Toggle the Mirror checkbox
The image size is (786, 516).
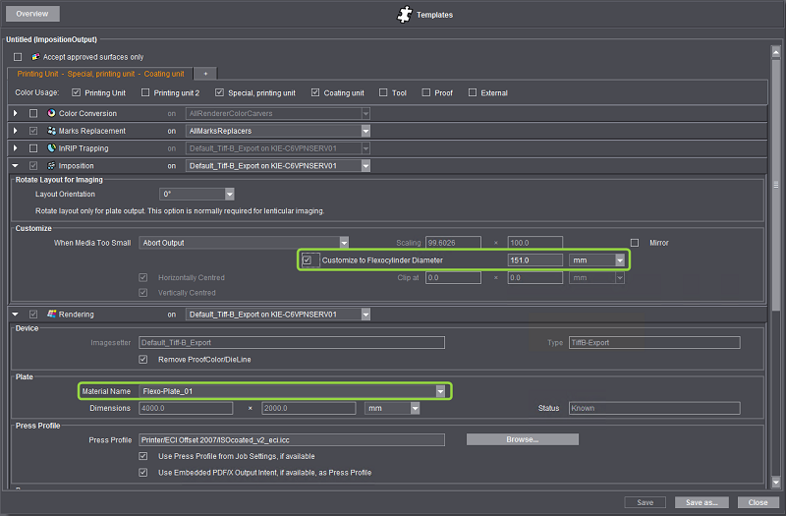634,242
